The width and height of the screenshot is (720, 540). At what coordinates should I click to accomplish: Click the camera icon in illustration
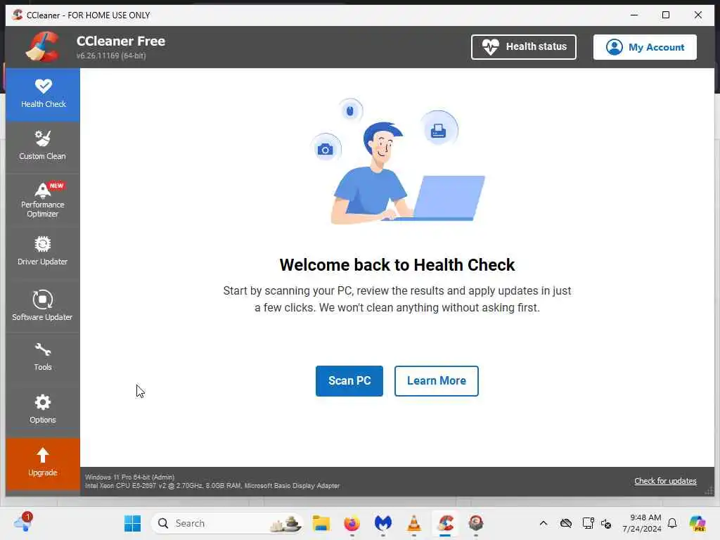[x=325, y=149]
